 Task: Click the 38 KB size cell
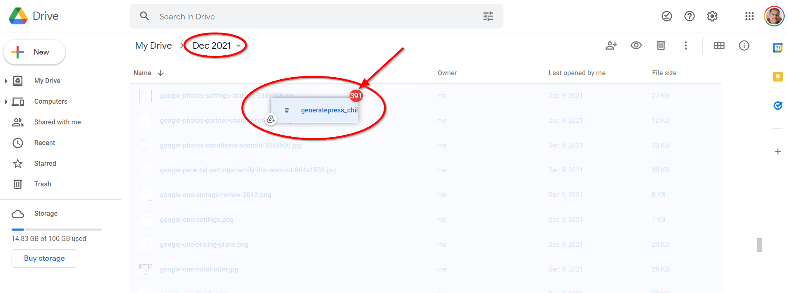(660, 170)
